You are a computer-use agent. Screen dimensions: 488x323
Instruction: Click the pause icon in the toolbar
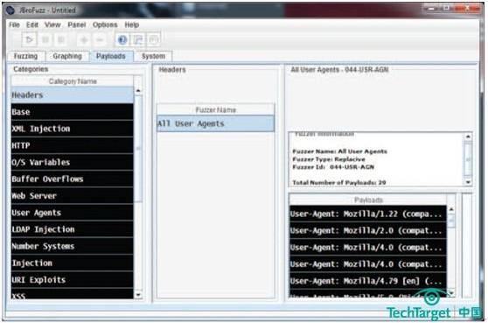click(x=45, y=39)
